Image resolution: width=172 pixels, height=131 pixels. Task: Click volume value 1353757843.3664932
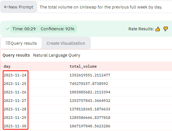90,100
